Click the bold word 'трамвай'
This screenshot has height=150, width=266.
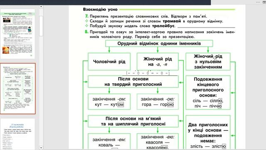[x=172, y=21]
